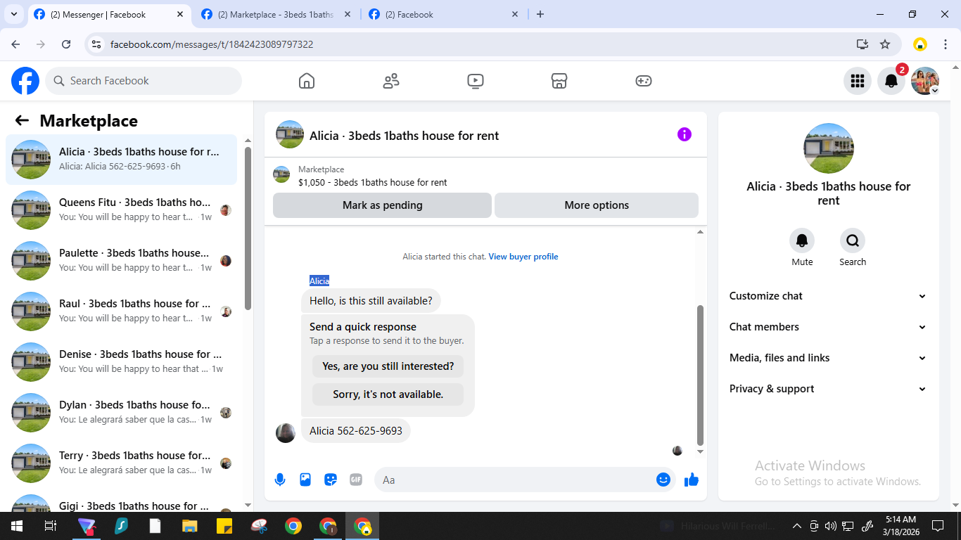Open Raul conversation

pos(122,311)
